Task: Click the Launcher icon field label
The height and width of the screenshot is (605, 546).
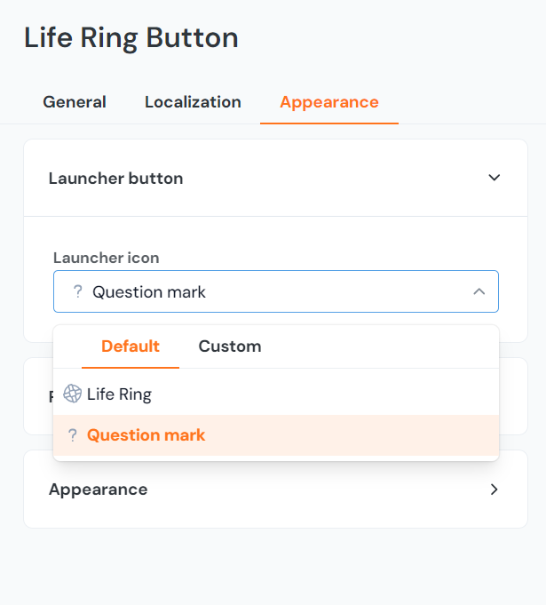Action: coord(107,258)
